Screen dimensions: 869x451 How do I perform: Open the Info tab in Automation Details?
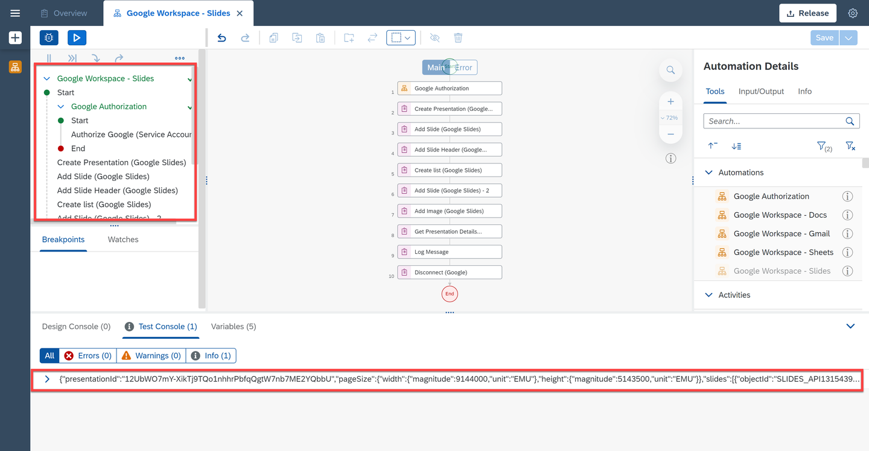pyautogui.click(x=804, y=92)
